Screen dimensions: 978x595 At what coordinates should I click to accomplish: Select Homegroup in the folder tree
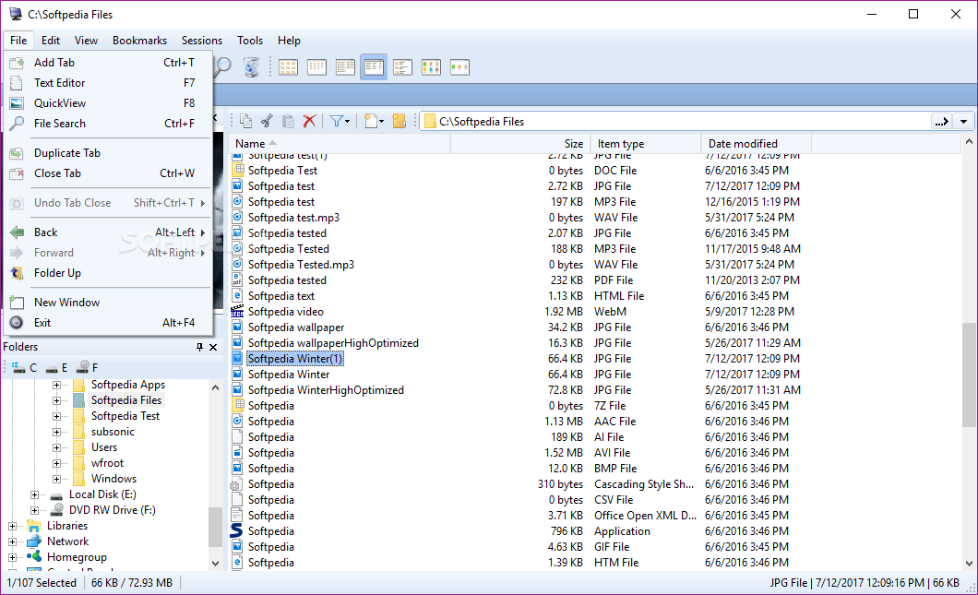pos(77,557)
